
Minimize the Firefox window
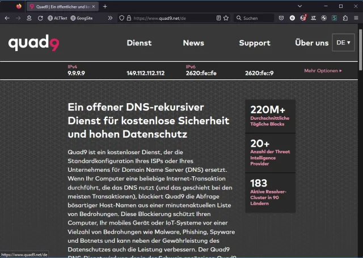tap(326, 6)
